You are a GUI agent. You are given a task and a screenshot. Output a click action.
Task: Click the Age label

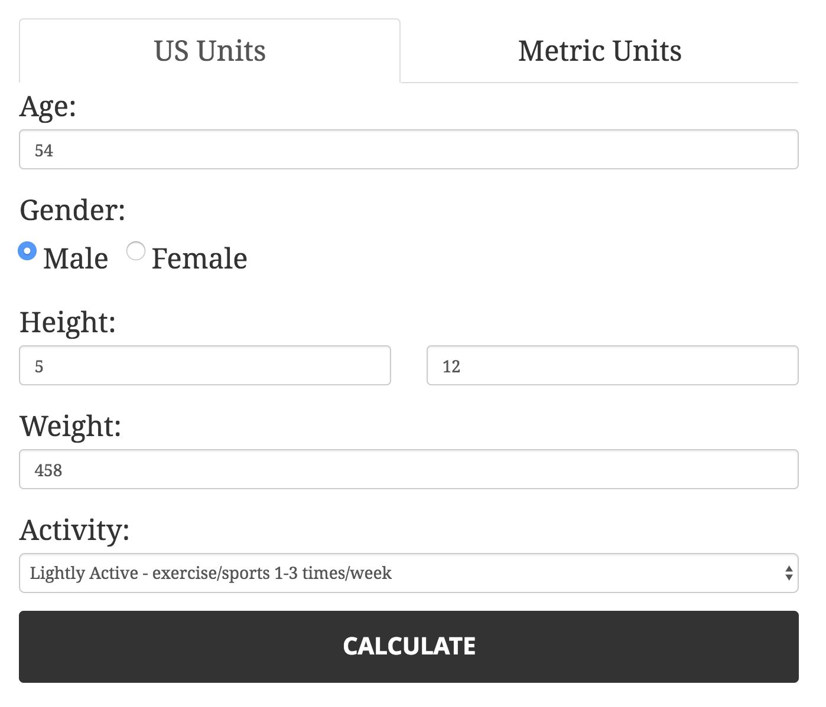(48, 107)
